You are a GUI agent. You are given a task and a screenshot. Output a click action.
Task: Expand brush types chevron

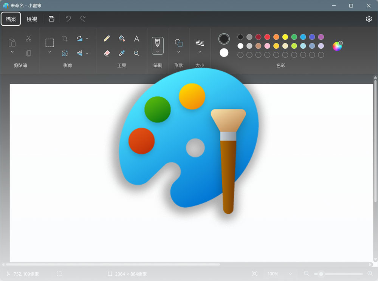click(x=157, y=51)
